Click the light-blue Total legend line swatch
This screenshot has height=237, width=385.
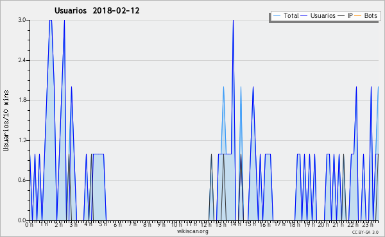point(277,16)
